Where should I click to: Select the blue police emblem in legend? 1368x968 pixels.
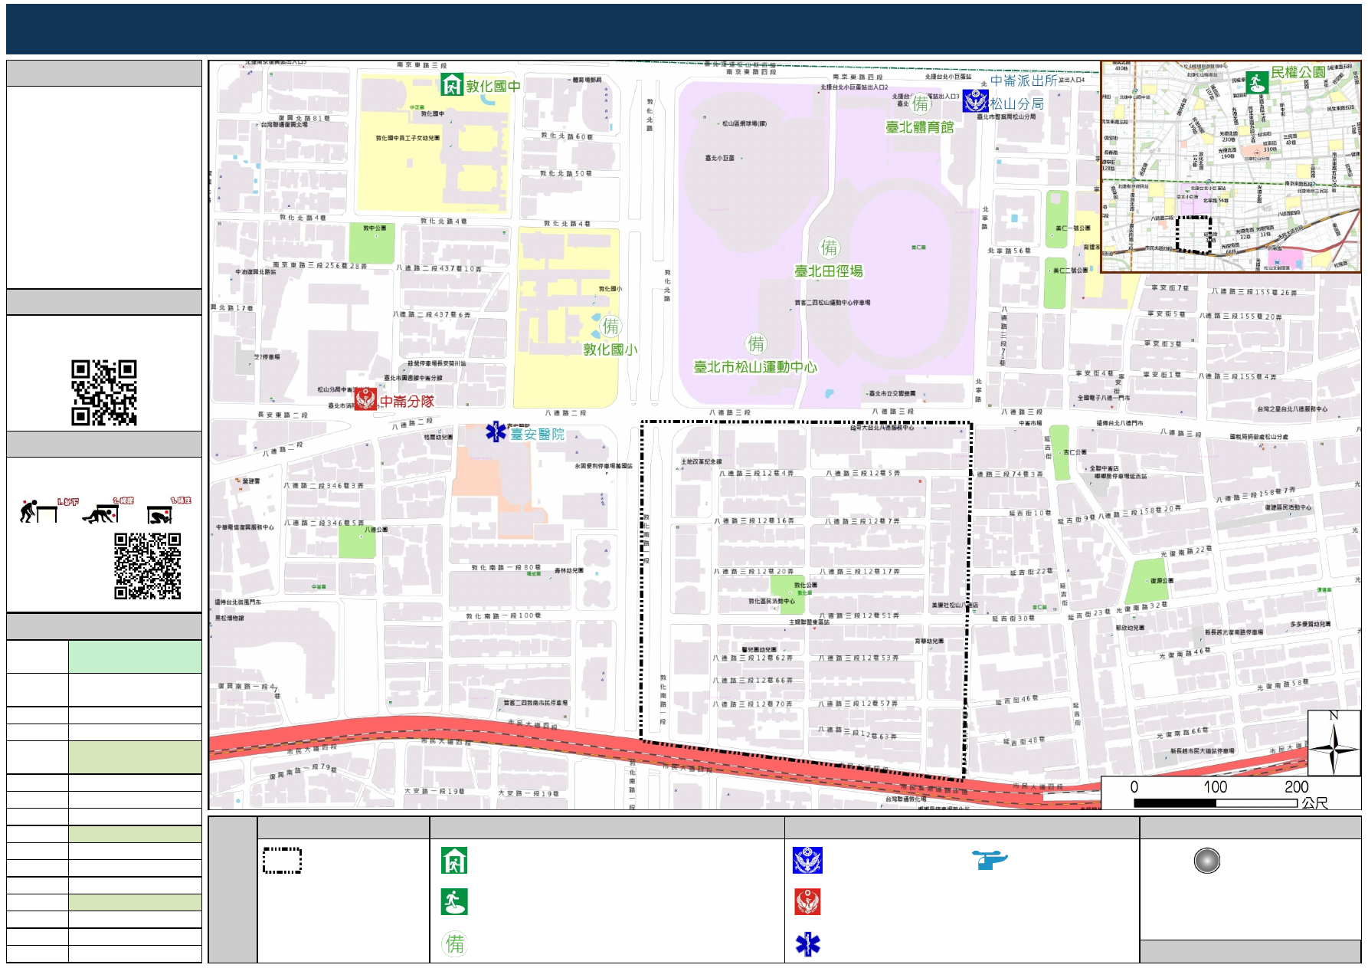tap(807, 860)
